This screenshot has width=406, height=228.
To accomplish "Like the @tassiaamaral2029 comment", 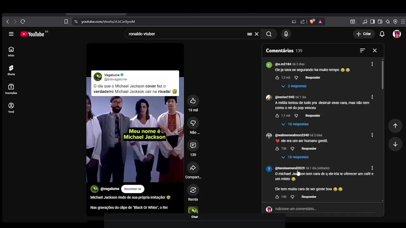I will click(277, 197).
